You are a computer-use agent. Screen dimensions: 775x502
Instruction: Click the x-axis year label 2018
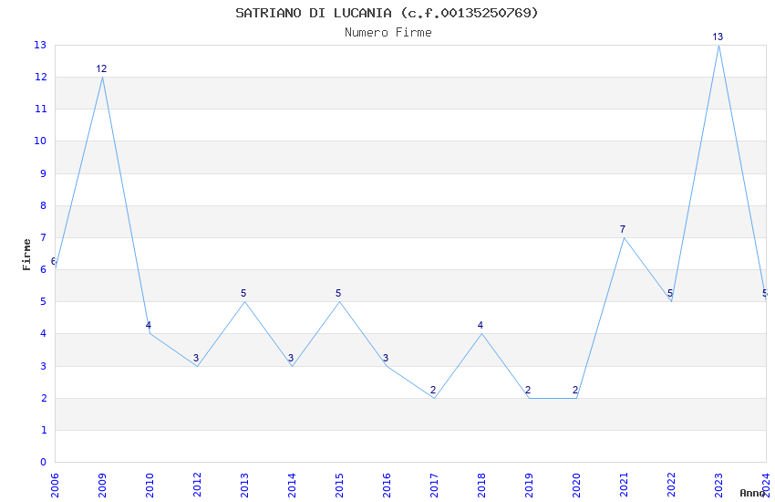coord(481,486)
